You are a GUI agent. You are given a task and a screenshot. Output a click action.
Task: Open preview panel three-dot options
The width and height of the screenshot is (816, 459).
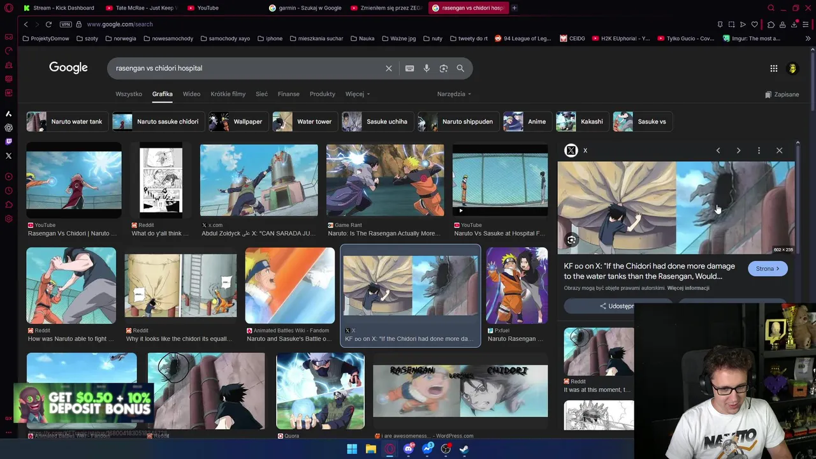[759, 150]
